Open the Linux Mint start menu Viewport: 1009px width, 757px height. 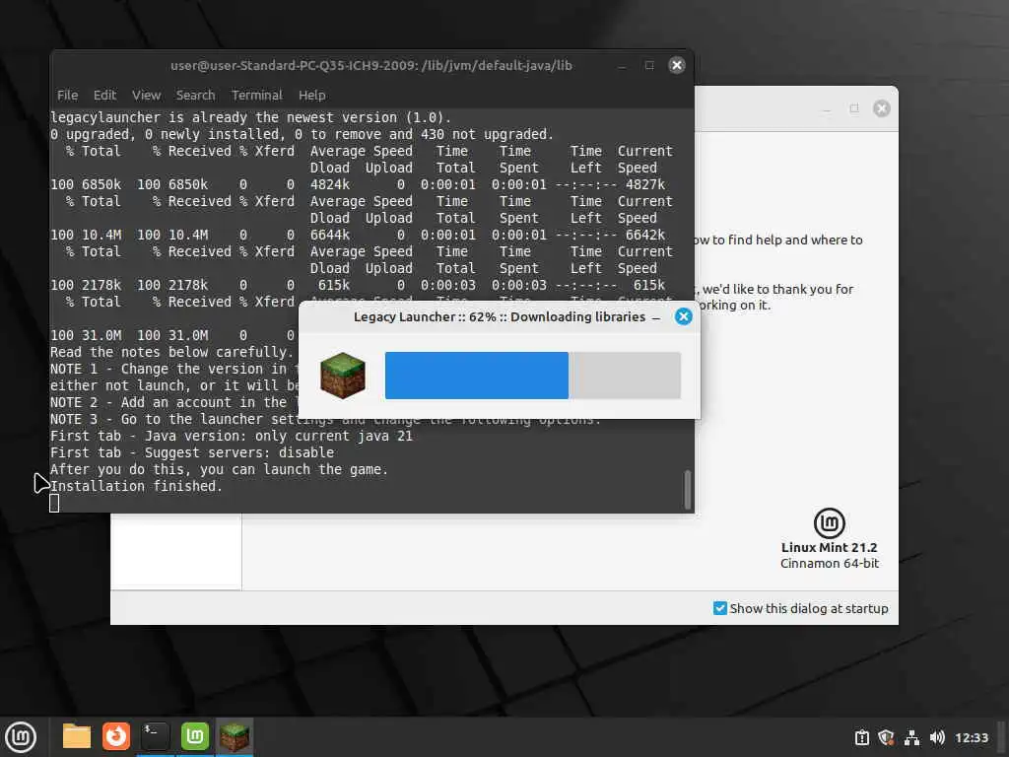pos(21,737)
